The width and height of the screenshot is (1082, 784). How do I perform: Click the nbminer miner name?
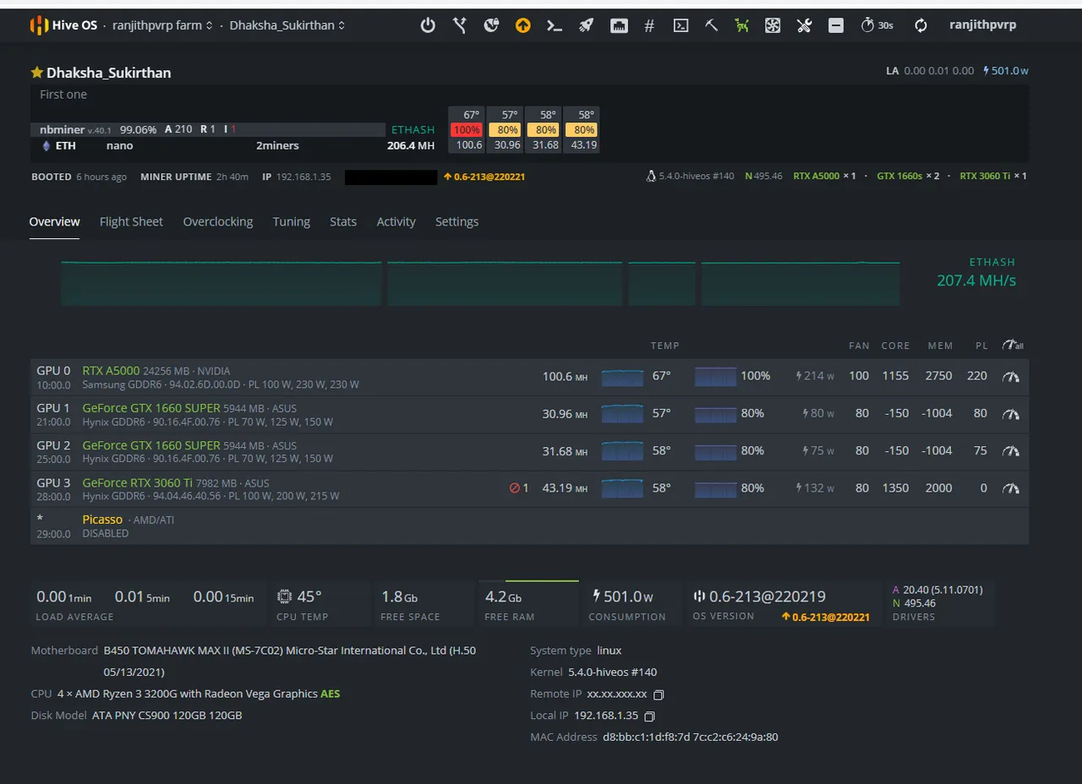pyautogui.click(x=63, y=129)
